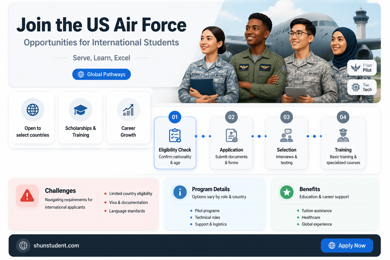Click Tuition assistance bullet

coord(314,211)
